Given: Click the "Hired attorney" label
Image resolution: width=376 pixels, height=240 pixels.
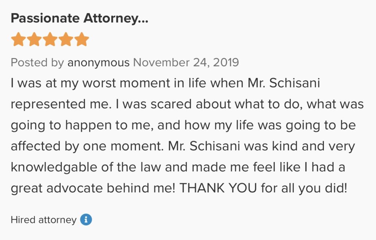Looking at the screenshot, I should [x=43, y=220].
